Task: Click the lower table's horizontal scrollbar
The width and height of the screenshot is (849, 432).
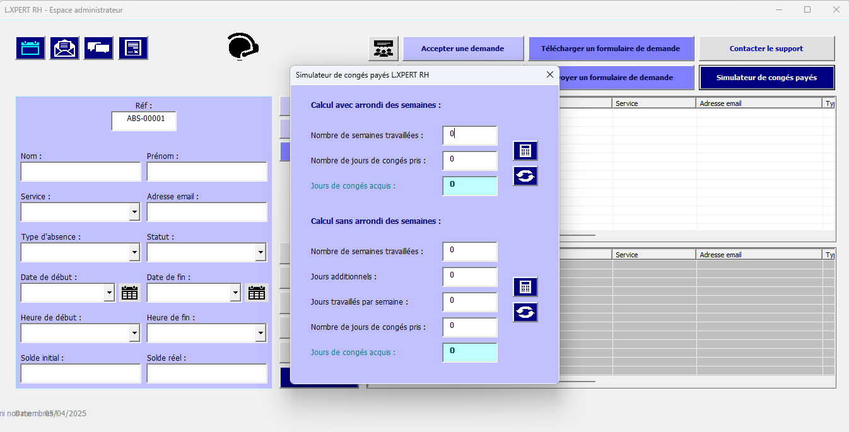Action: tap(577, 381)
